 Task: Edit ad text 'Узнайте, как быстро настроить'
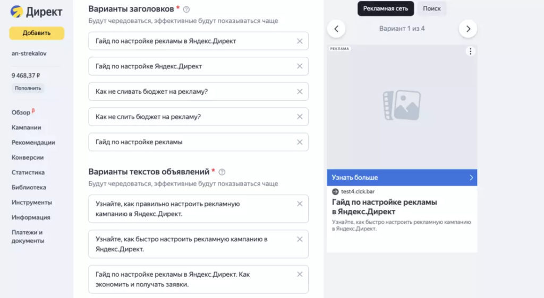(x=199, y=244)
